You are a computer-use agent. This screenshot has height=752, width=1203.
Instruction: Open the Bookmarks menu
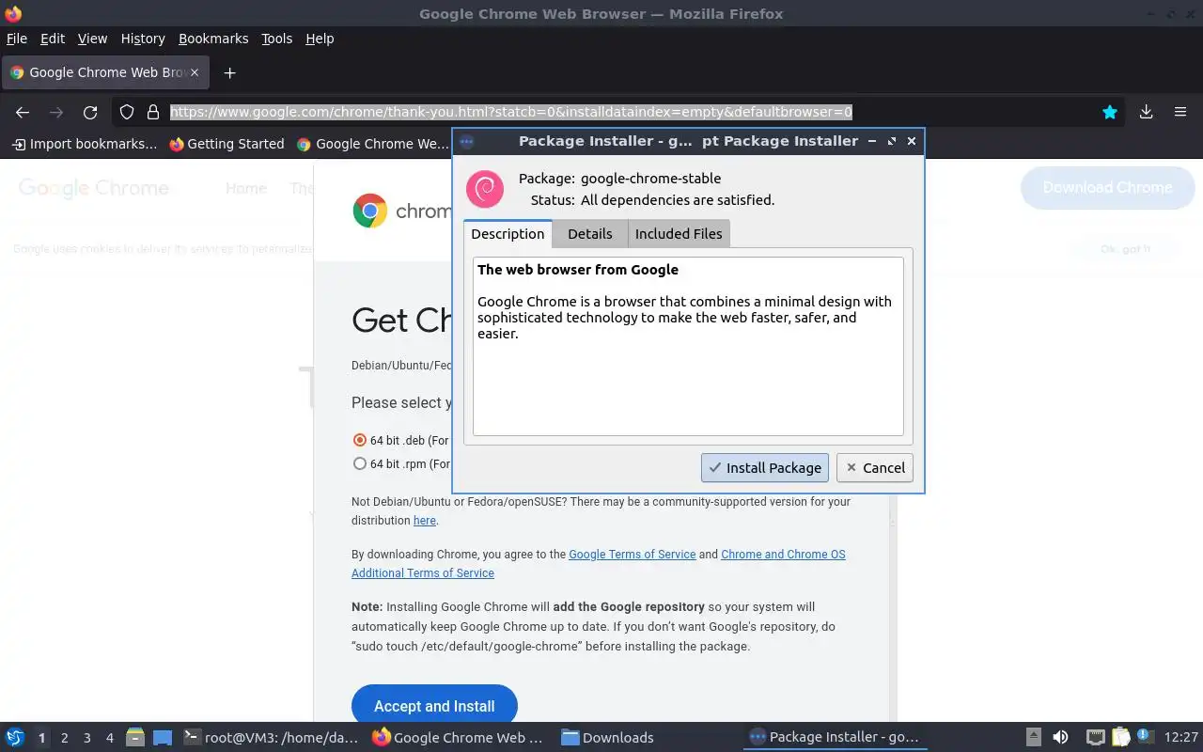pyautogui.click(x=213, y=39)
